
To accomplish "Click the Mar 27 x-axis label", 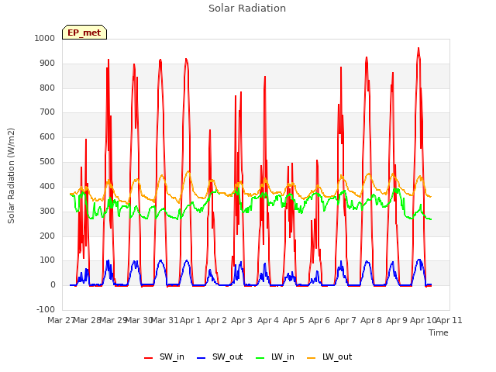I will click(60, 320).
